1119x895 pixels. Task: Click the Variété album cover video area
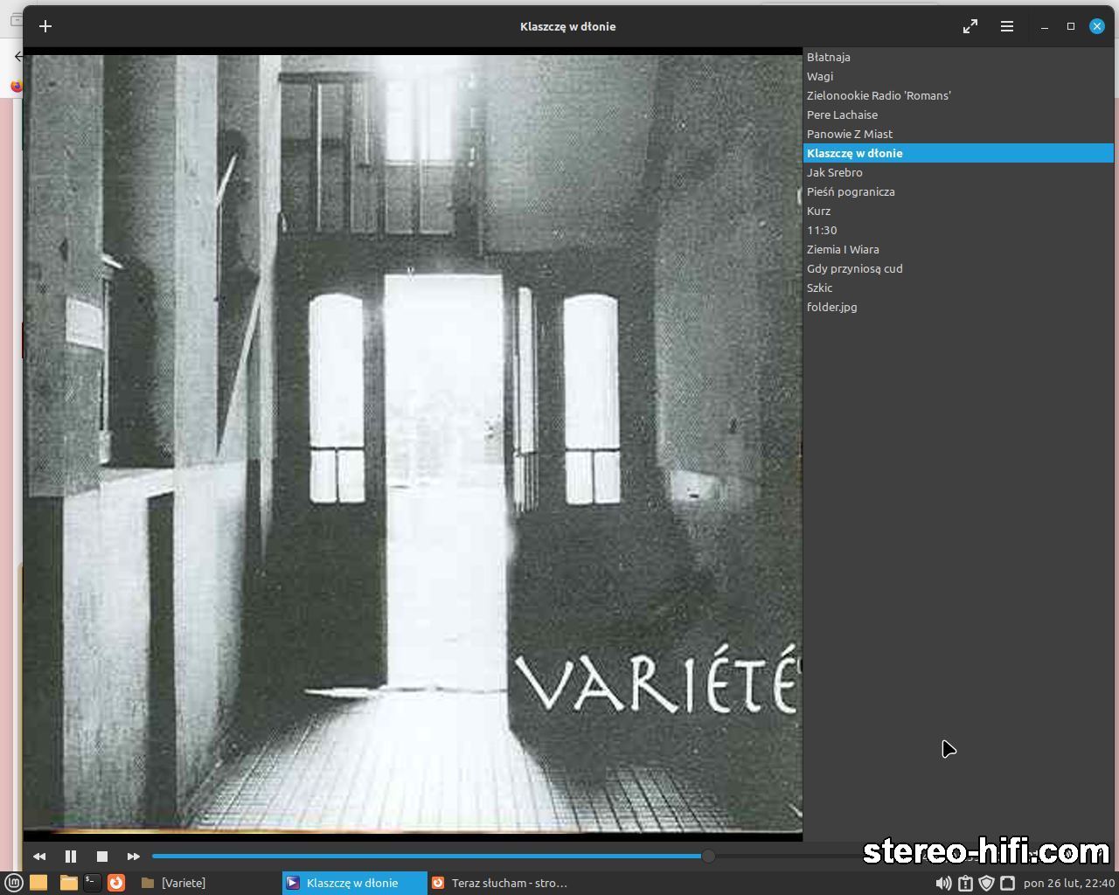pyautogui.click(x=413, y=443)
